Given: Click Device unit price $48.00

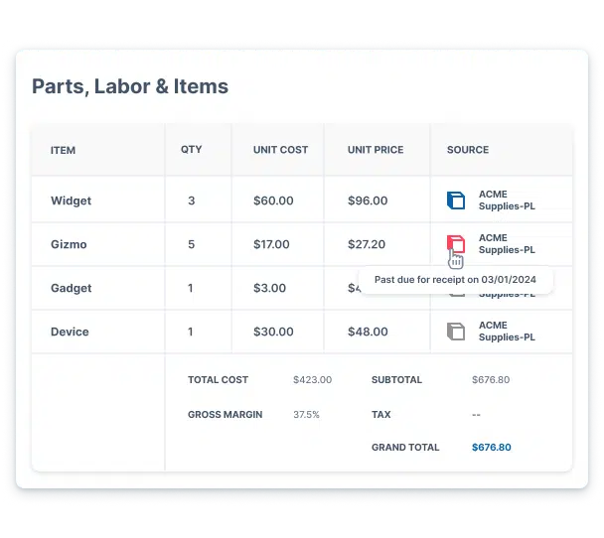Looking at the screenshot, I should point(368,332).
